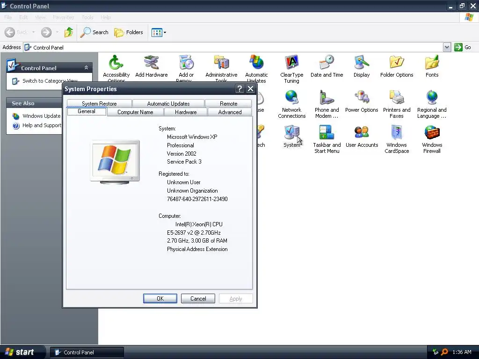Open the Help menu
This screenshot has height=359, width=479.
tap(105, 17)
